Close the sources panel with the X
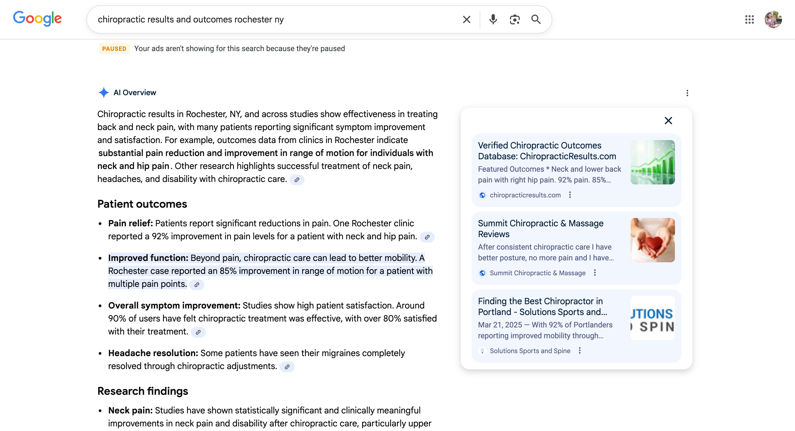 tap(668, 121)
